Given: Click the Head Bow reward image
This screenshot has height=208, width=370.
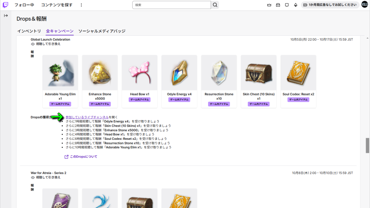Looking at the screenshot, I should point(140,73).
